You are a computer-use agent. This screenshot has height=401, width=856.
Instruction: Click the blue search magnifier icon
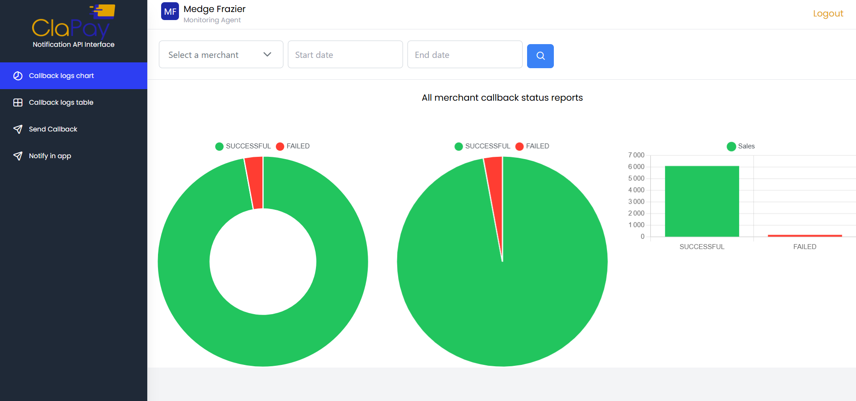(540, 56)
